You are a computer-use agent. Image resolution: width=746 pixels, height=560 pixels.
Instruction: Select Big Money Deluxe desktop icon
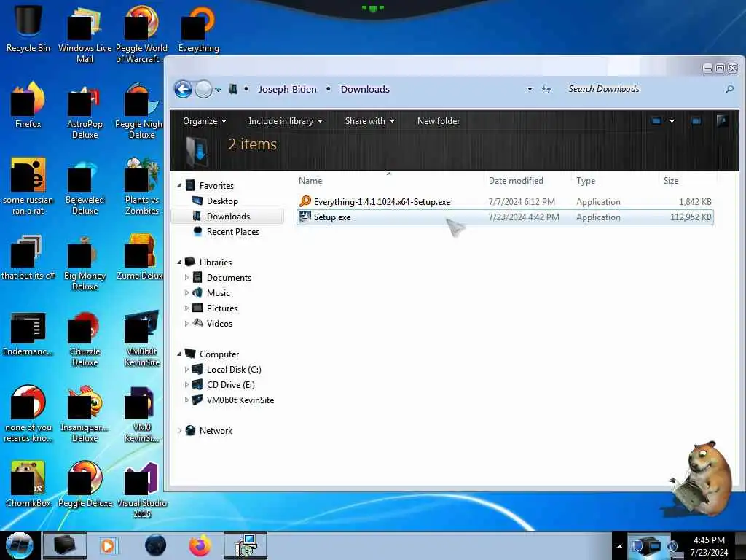point(85,262)
